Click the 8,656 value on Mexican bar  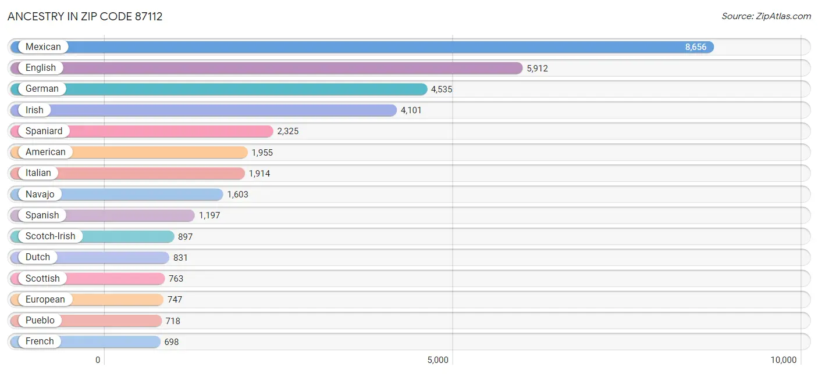tap(696, 47)
